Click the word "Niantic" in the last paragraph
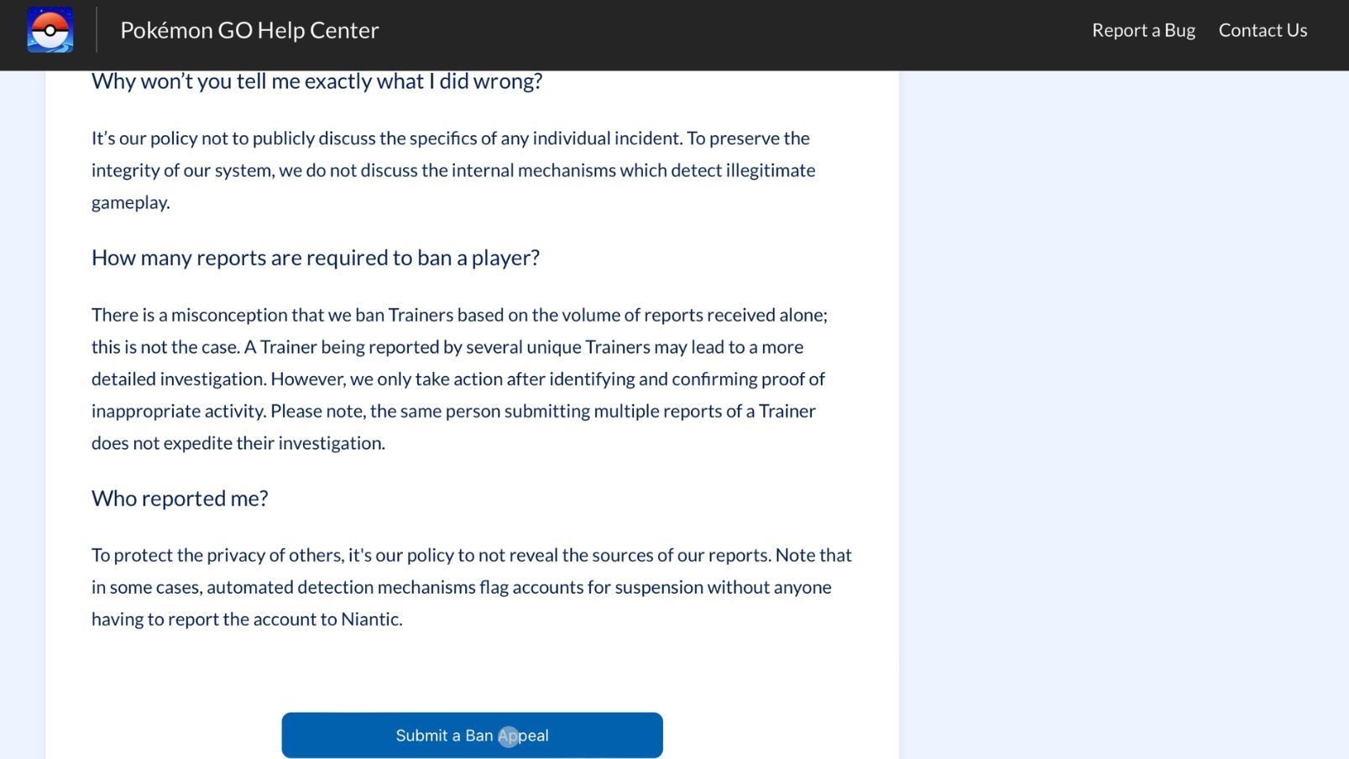The image size is (1349, 759). pyautogui.click(x=370, y=620)
